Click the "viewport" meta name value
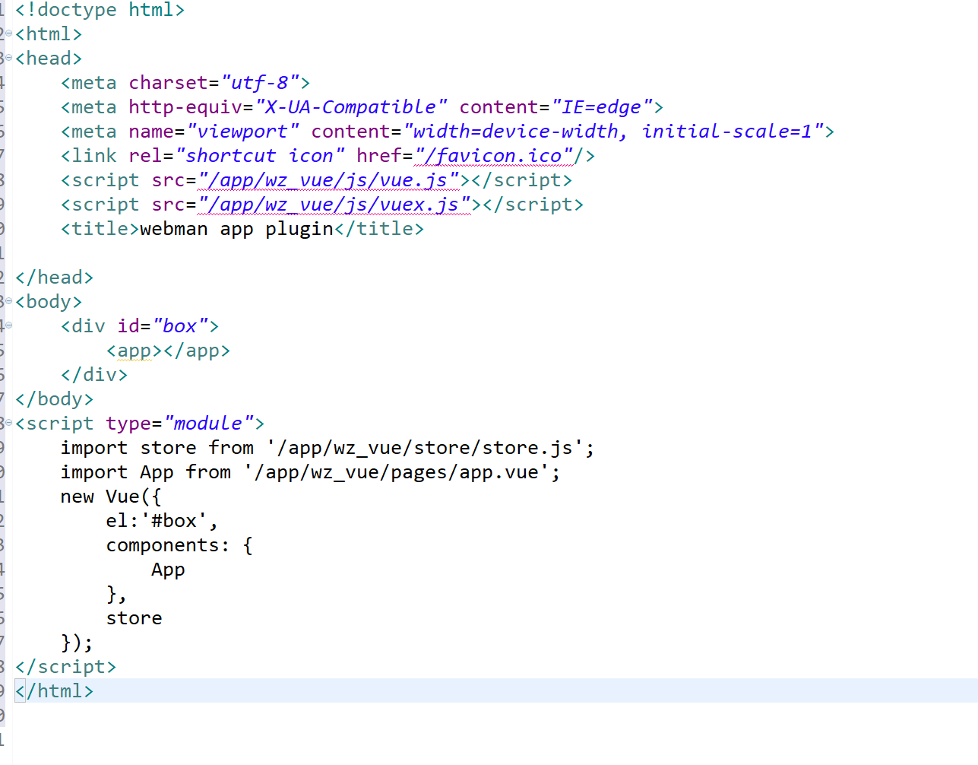This screenshot has height=765, width=978. (242, 132)
